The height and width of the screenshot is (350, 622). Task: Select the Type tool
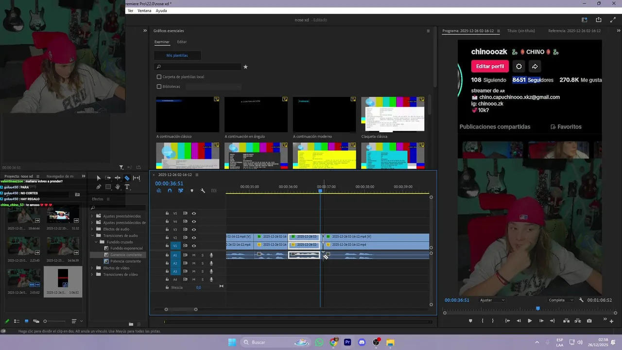coord(127,187)
